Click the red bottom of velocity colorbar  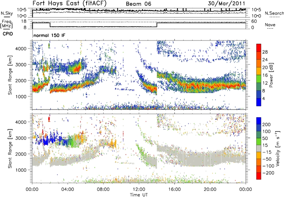(259, 176)
